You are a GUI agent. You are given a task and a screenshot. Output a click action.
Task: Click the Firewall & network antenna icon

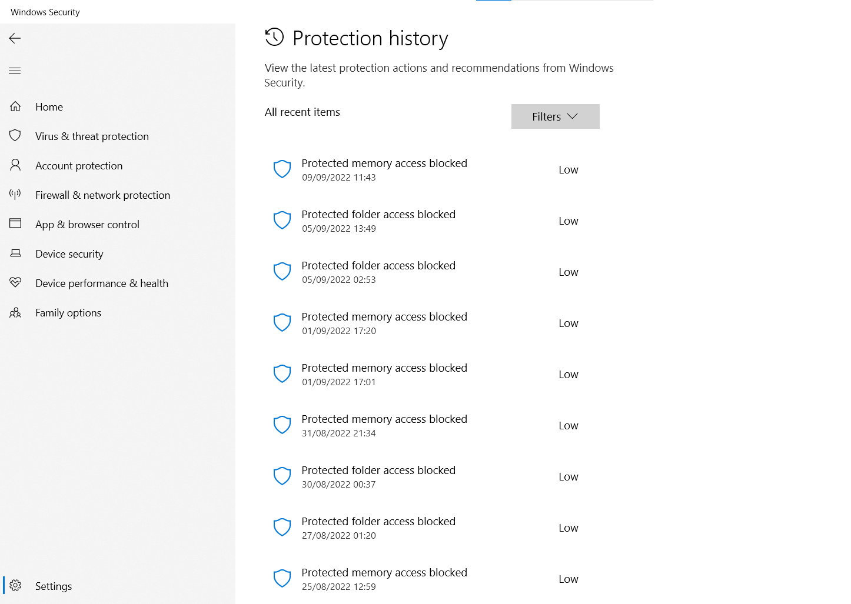click(x=15, y=195)
